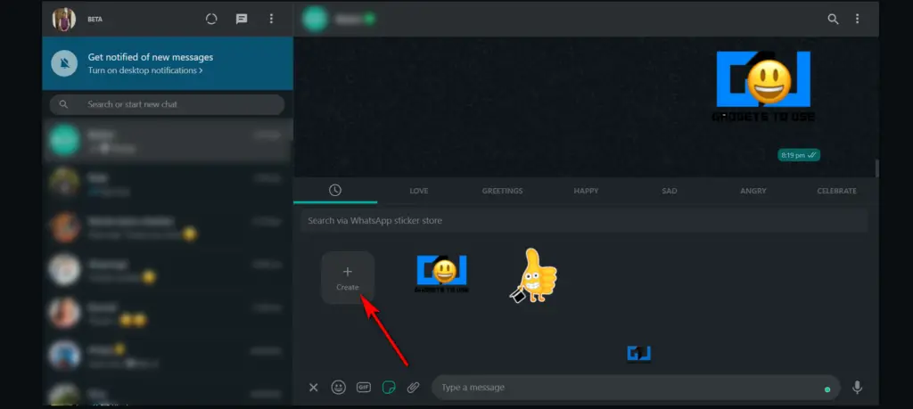Screen dimensions: 913x409
Task: Click the Search or start new chat field
Action: 167,104
